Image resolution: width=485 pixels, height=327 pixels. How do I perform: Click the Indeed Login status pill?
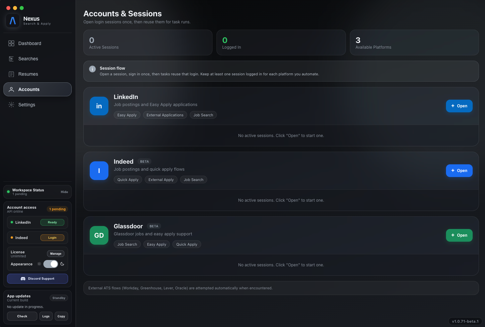[52, 238]
